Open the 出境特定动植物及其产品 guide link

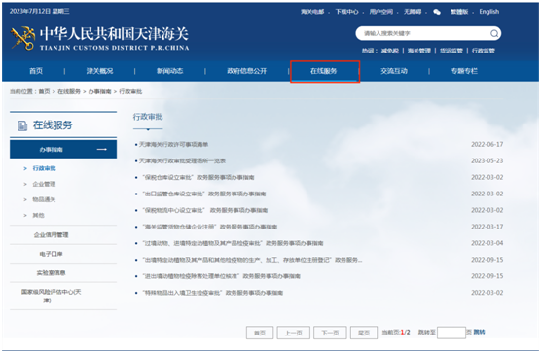tap(252, 260)
